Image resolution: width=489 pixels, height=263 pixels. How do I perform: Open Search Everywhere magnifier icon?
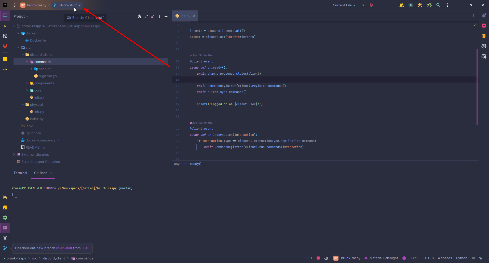tap(438, 5)
